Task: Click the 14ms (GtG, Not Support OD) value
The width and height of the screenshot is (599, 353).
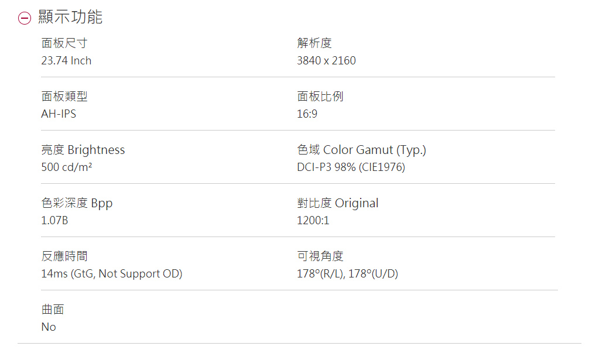Action: (111, 274)
